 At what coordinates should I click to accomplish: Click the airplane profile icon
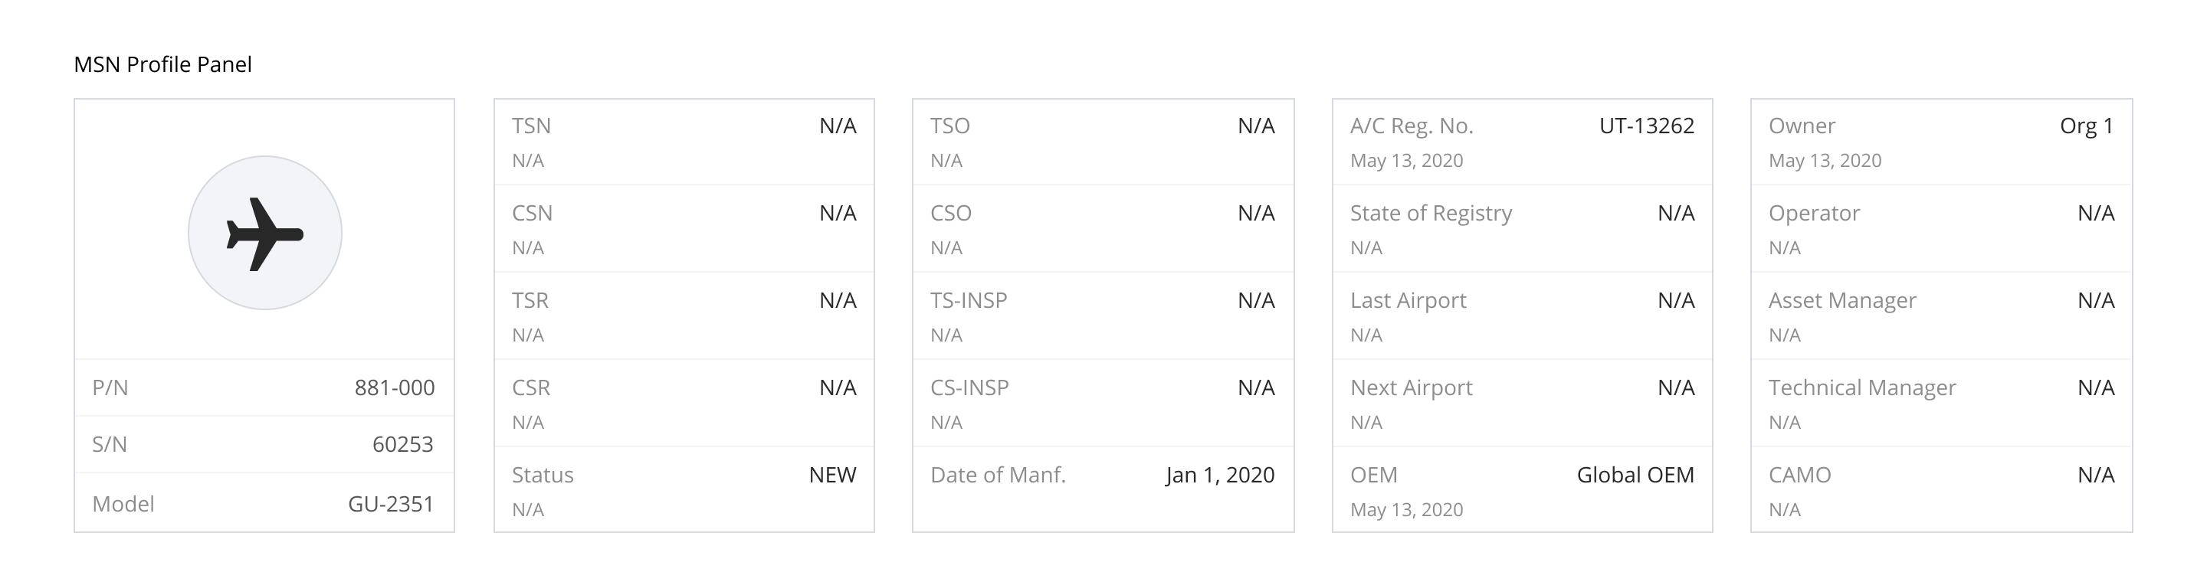pyautogui.click(x=264, y=232)
